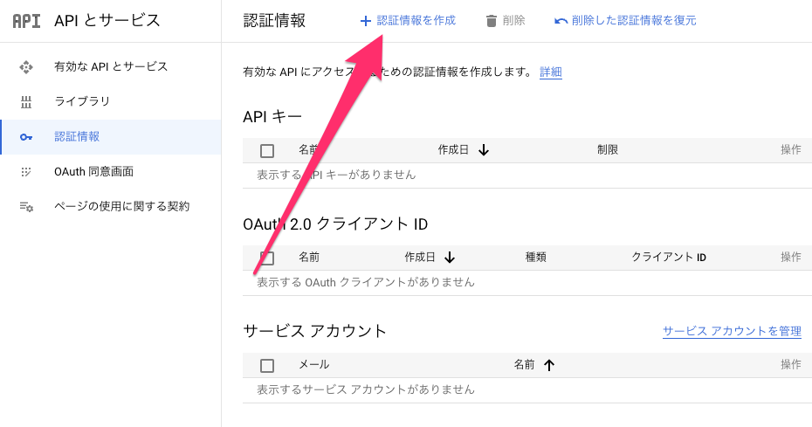
Task: Click 操作 header in service accounts table
Action: point(791,364)
